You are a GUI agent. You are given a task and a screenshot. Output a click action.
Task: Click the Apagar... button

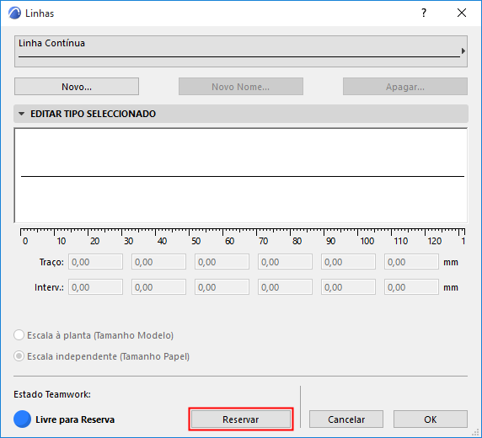pyautogui.click(x=405, y=87)
